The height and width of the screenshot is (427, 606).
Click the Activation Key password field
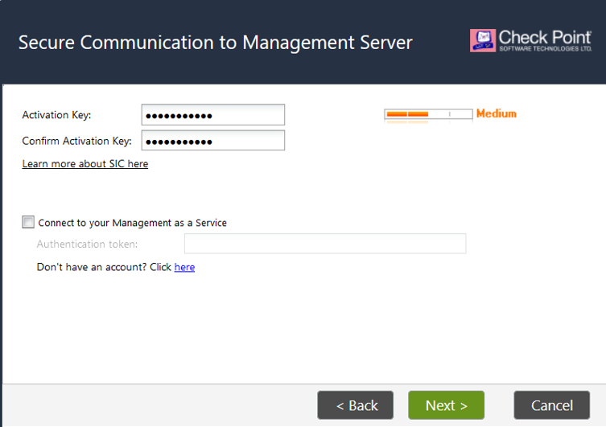213,115
